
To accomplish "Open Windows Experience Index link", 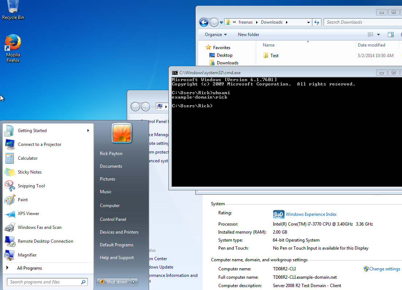I will click(311, 214).
